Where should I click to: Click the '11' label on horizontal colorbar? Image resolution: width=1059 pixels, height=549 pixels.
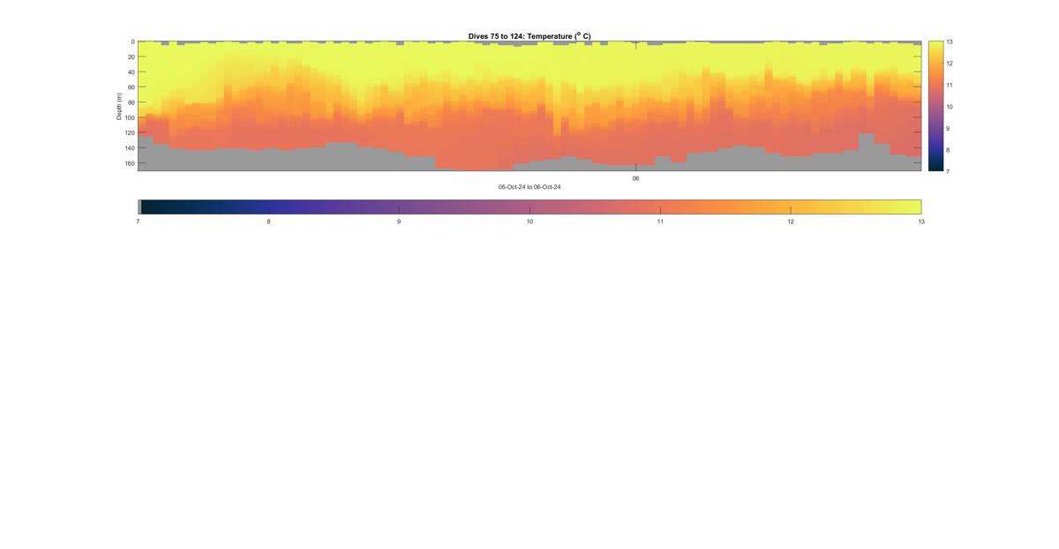[660, 222]
